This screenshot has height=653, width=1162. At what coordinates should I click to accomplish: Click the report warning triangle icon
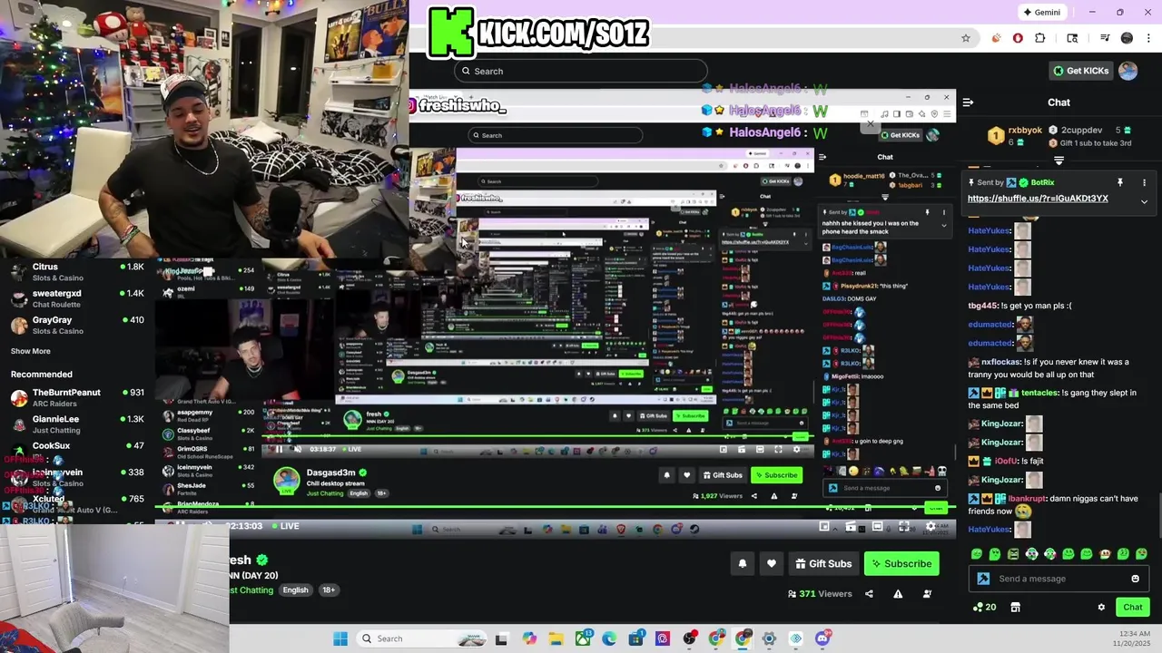coord(898,594)
